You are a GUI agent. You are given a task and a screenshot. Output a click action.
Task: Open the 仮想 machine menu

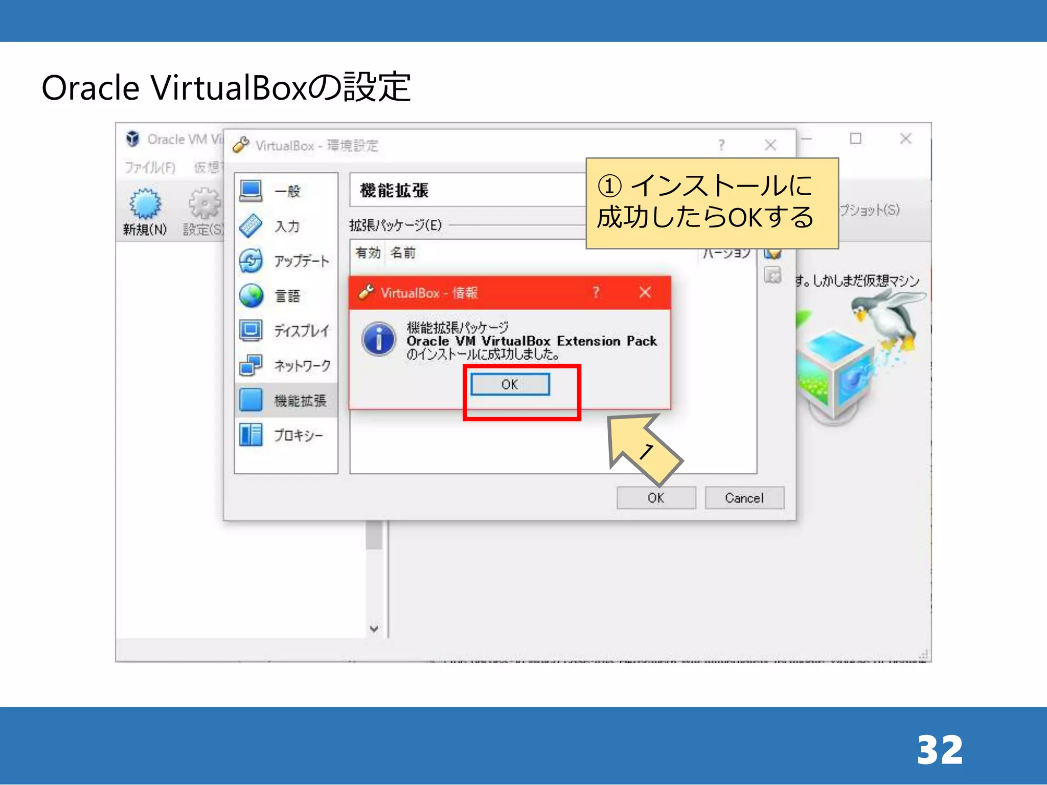(x=208, y=167)
